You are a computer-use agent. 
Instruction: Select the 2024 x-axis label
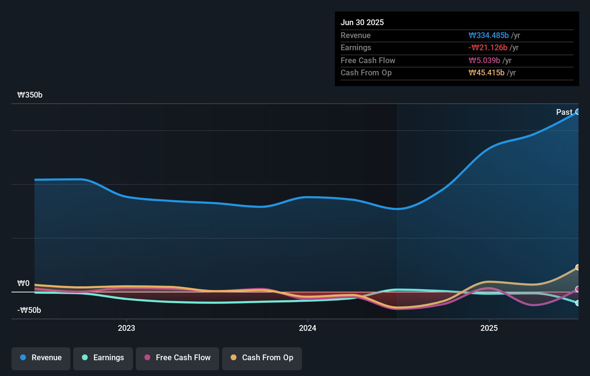(x=308, y=328)
